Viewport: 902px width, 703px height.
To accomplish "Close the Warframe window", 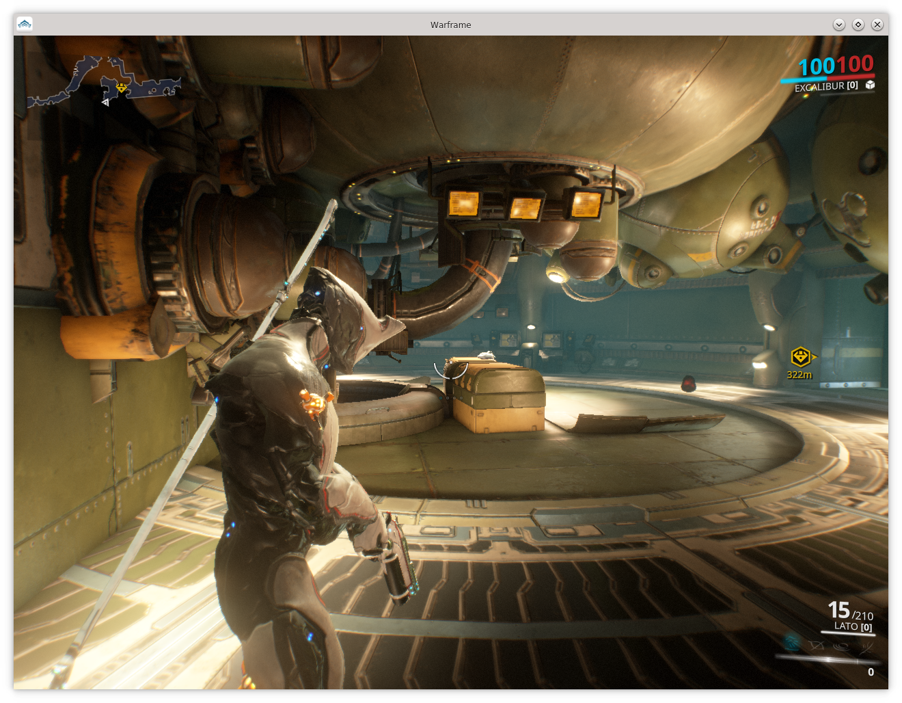I will [877, 25].
